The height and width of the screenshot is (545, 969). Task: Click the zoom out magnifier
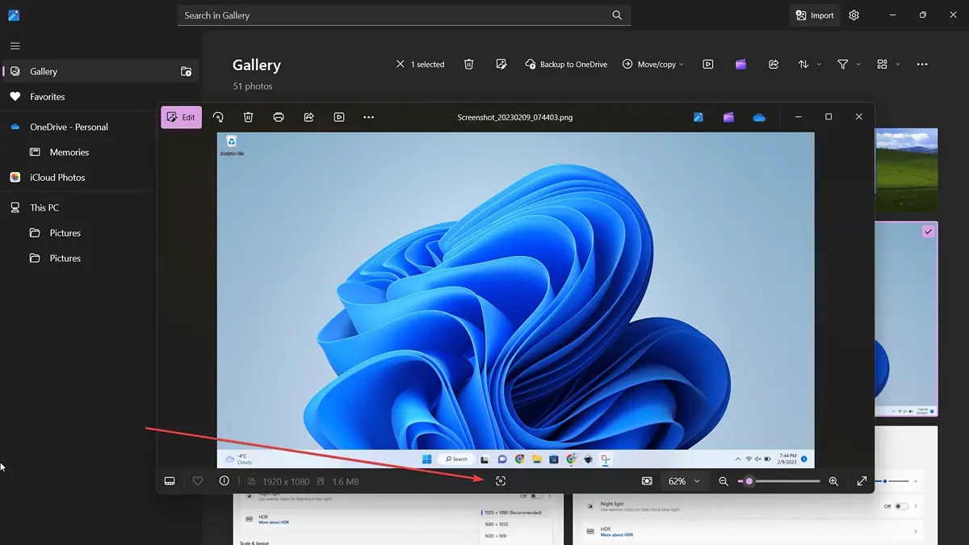click(724, 481)
